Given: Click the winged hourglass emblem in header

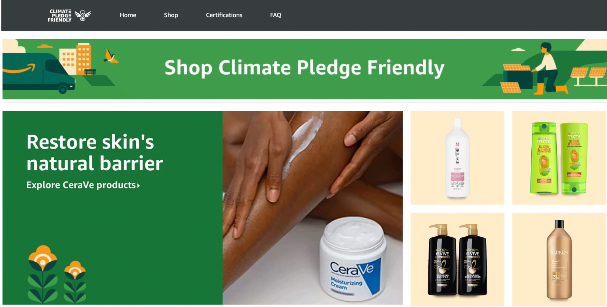Looking at the screenshot, I should pos(83,15).
